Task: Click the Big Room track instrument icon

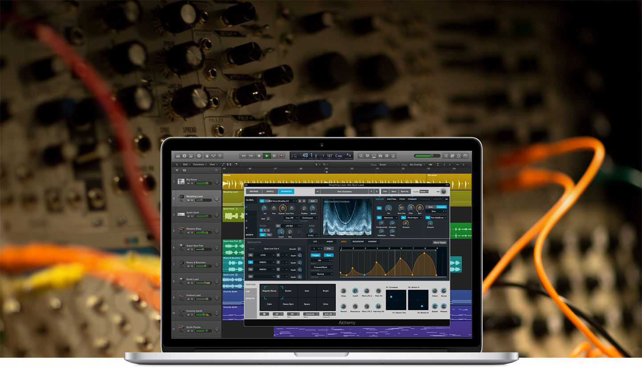Action: (x=181, y=182)
